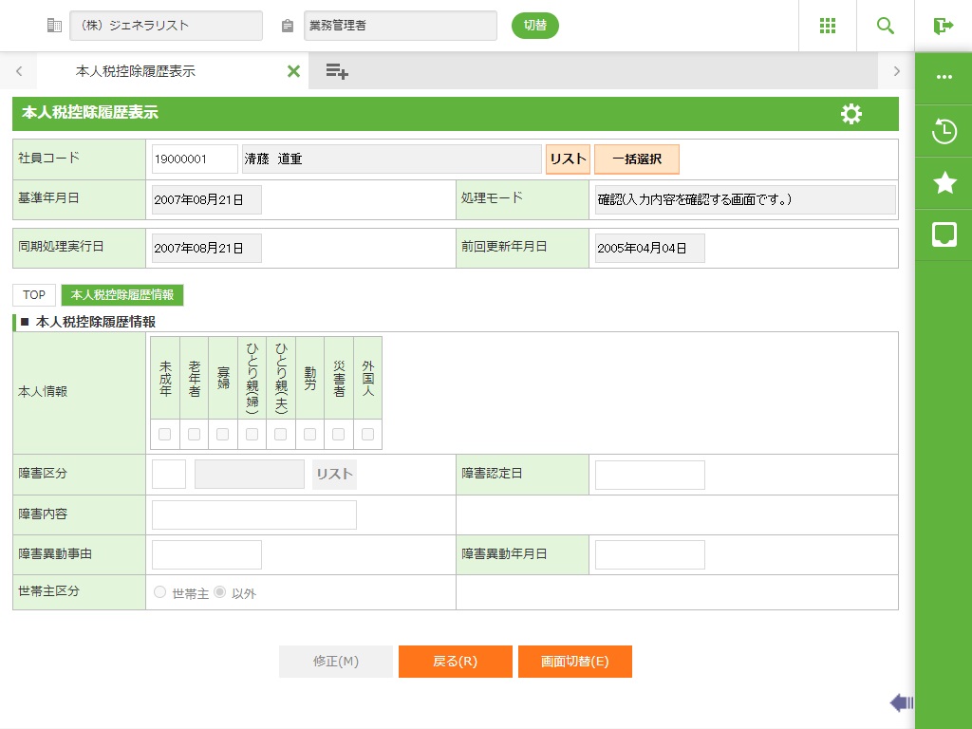Switch to the TOP tab
Image resolution: width=972 pixels, height=729 pixels.
click(34, 295)
